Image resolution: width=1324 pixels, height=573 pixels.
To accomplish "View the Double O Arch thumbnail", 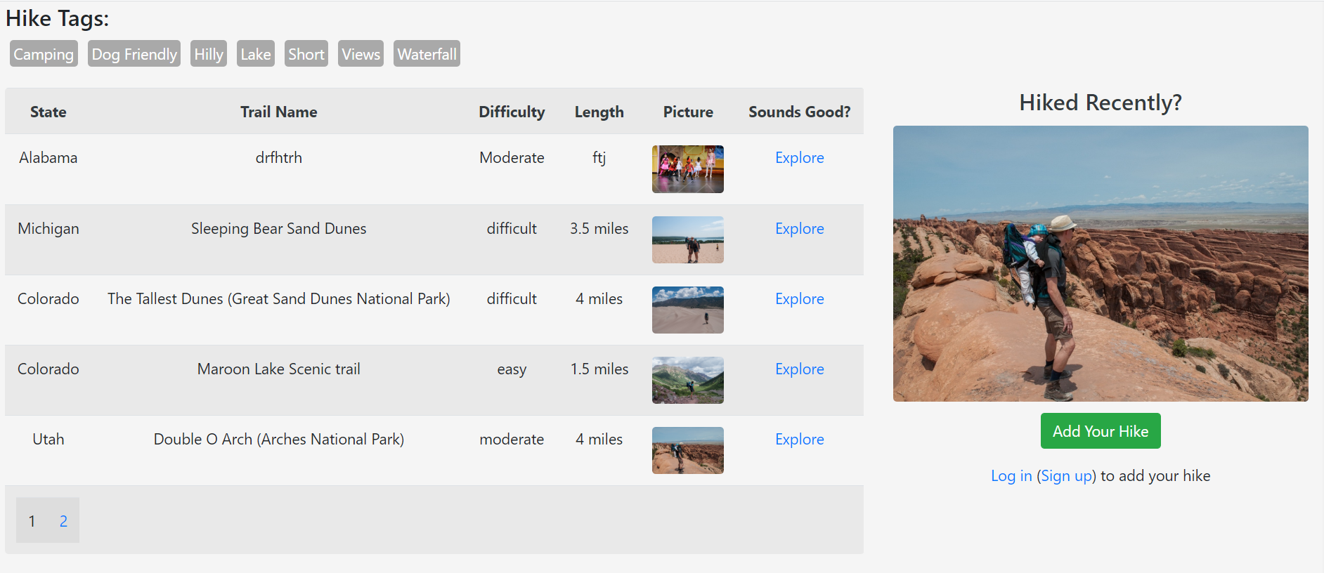I will 687,450.
